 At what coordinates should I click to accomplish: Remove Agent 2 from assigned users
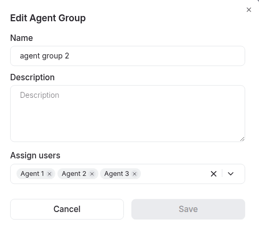(x=92, y=174)
